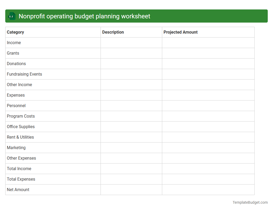Click the Description column header

[113, 32]
